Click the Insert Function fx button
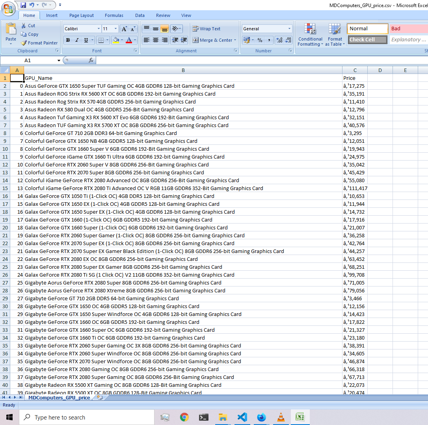The height and width of the screenshot is (425, 428). [x=91, y=61]
